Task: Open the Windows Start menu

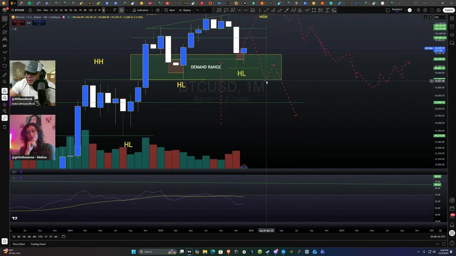Action: (134, 252)
